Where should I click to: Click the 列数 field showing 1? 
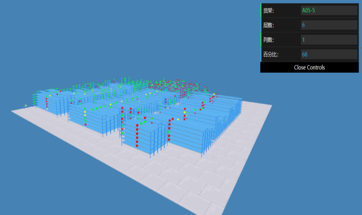[329, 40]
